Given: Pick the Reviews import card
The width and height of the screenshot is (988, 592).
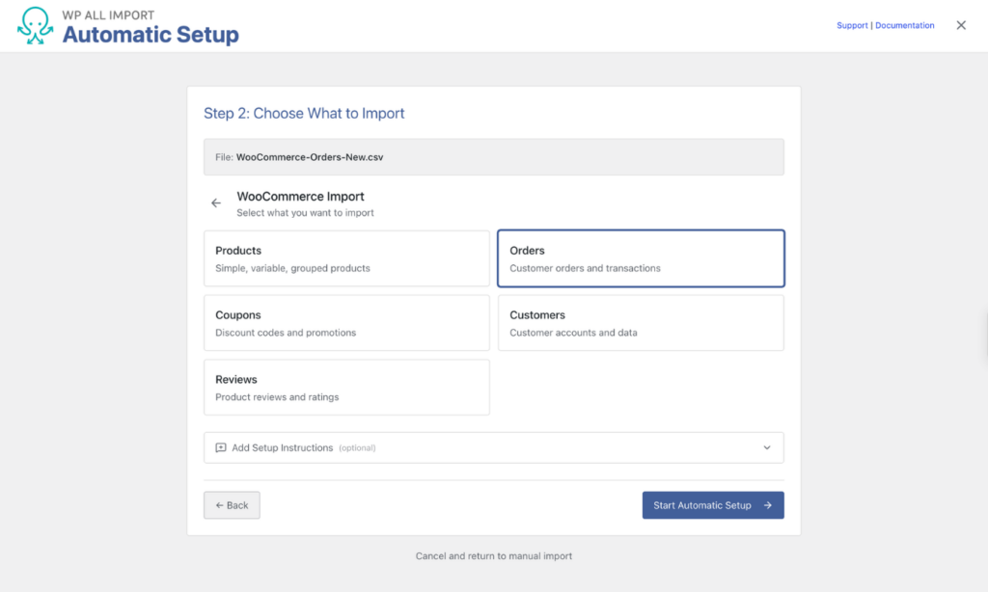Looking at the screenshot, I should click(346, 388).
